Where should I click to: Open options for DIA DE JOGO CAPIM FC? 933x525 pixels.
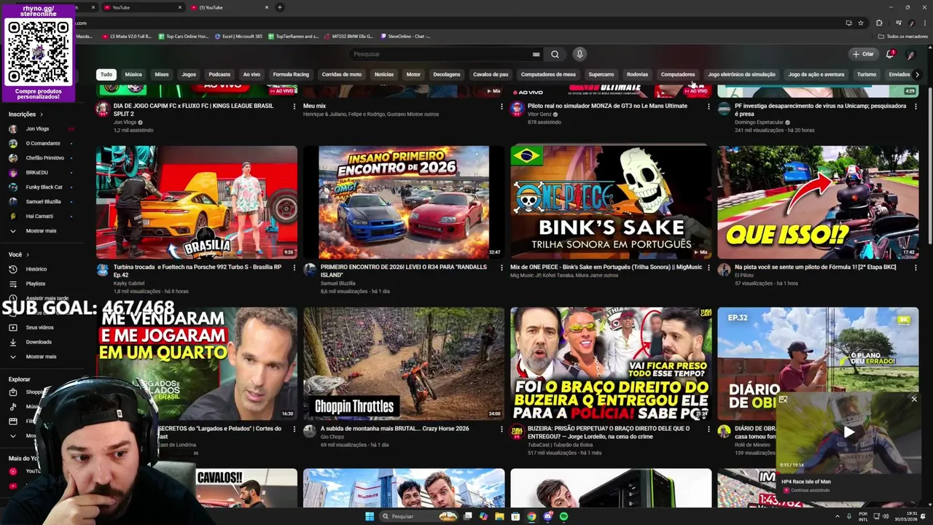coord(294,106)
